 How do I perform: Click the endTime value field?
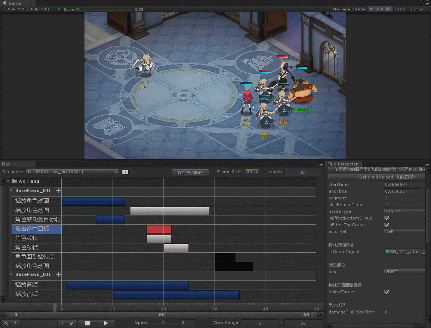click(x=403, y=191)
